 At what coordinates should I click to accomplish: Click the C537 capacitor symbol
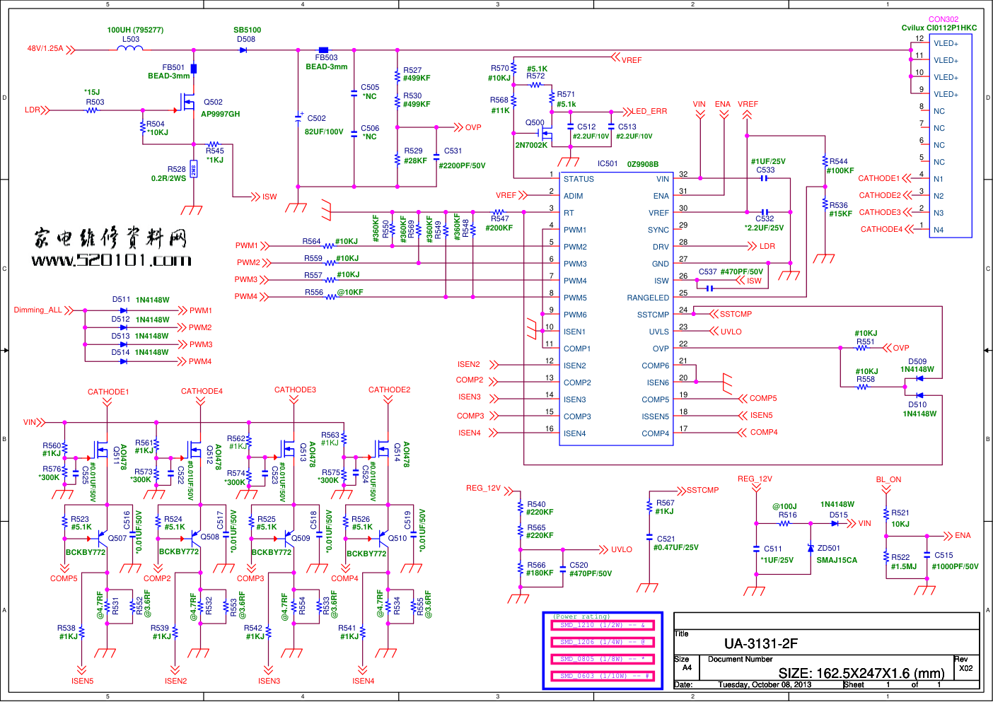point(709,288)
